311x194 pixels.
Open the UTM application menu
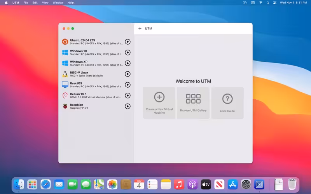(16, 3)
